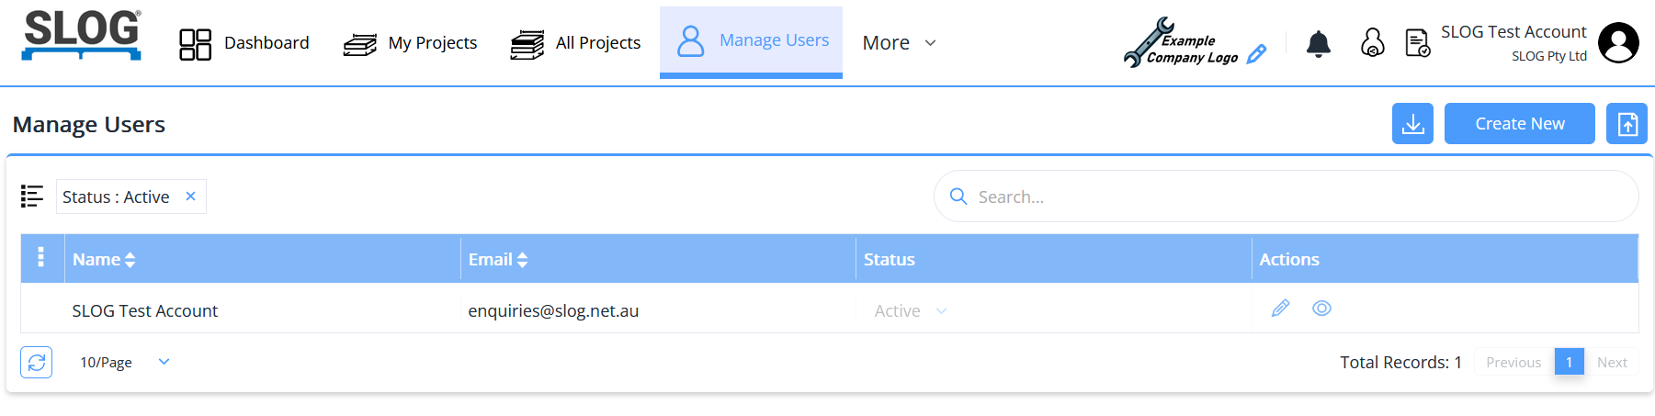This screenshot has height=416, width=1655.
Task: Go to the Dashboard tab
Action: 244,43
